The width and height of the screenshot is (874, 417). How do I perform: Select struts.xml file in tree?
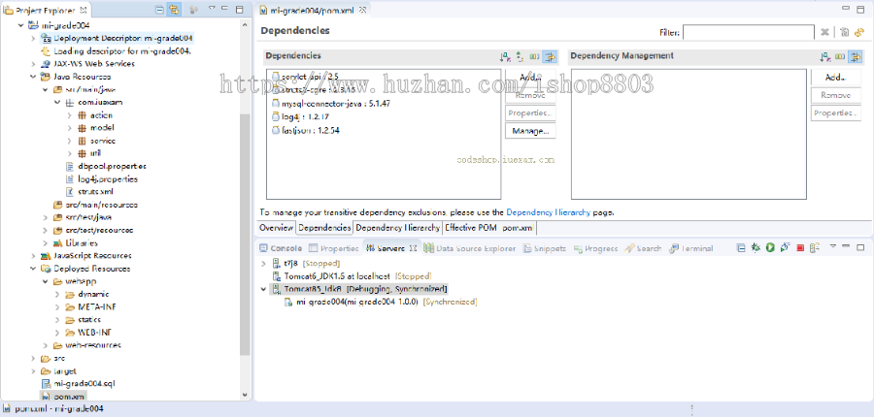pos(89,191)
